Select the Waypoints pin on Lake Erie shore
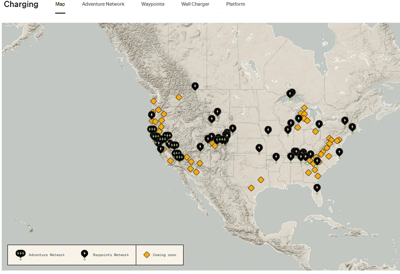This screenshot has height=274, width=400. [319, 124]
